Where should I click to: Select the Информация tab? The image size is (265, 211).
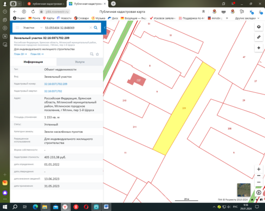tap(33, 62)
